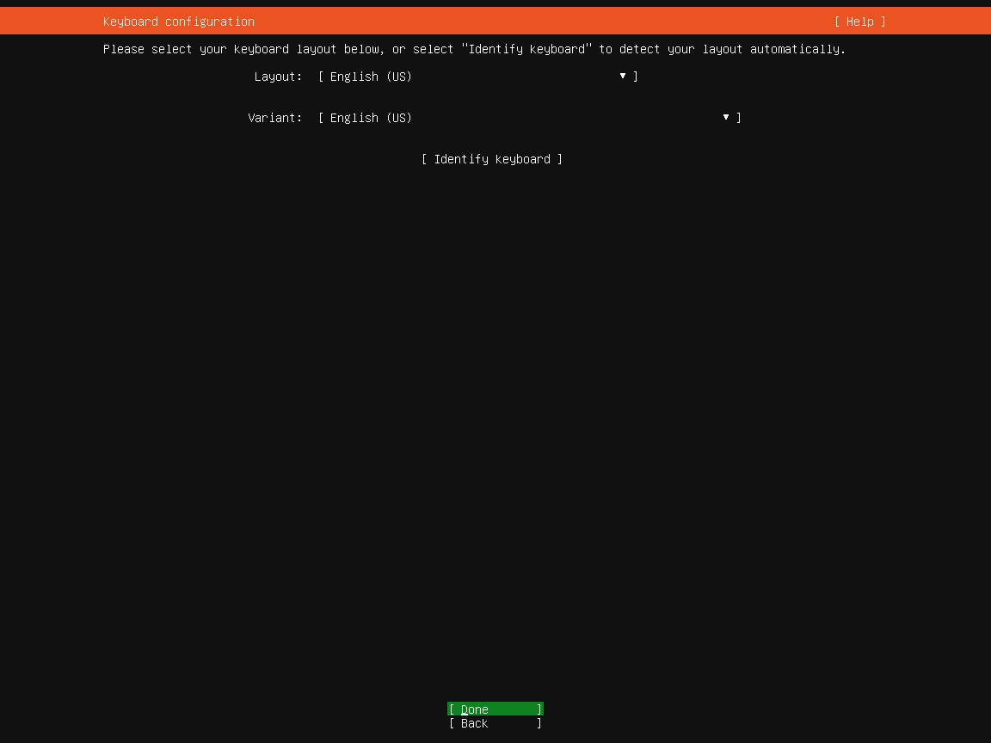The height and width of the screenshot is (743, 991).
Task: Select the Layout field label
Action: click(x=278, y=77)
